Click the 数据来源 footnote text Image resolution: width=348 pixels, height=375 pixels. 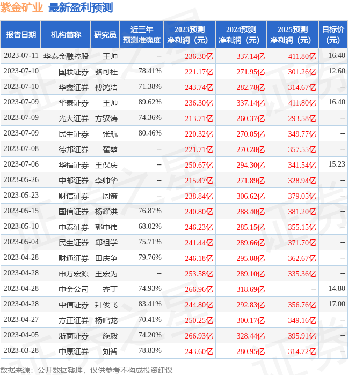point(86,370)
